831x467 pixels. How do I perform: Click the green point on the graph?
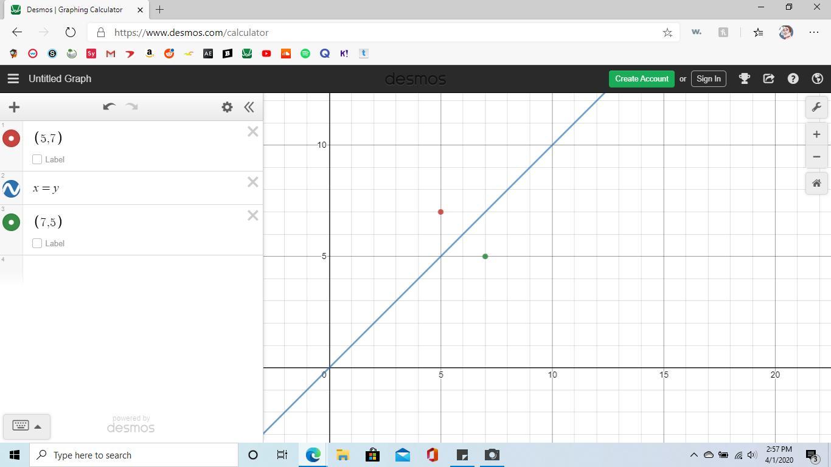tap(485, 256)
